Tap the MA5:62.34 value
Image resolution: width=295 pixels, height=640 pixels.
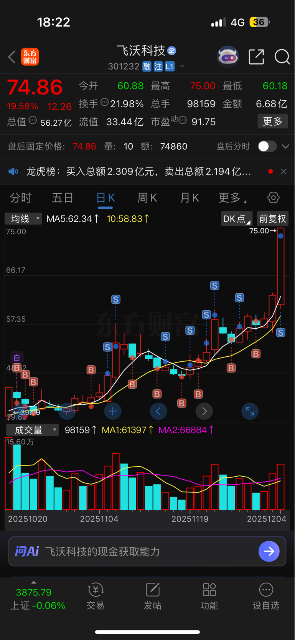click(73, 219)
